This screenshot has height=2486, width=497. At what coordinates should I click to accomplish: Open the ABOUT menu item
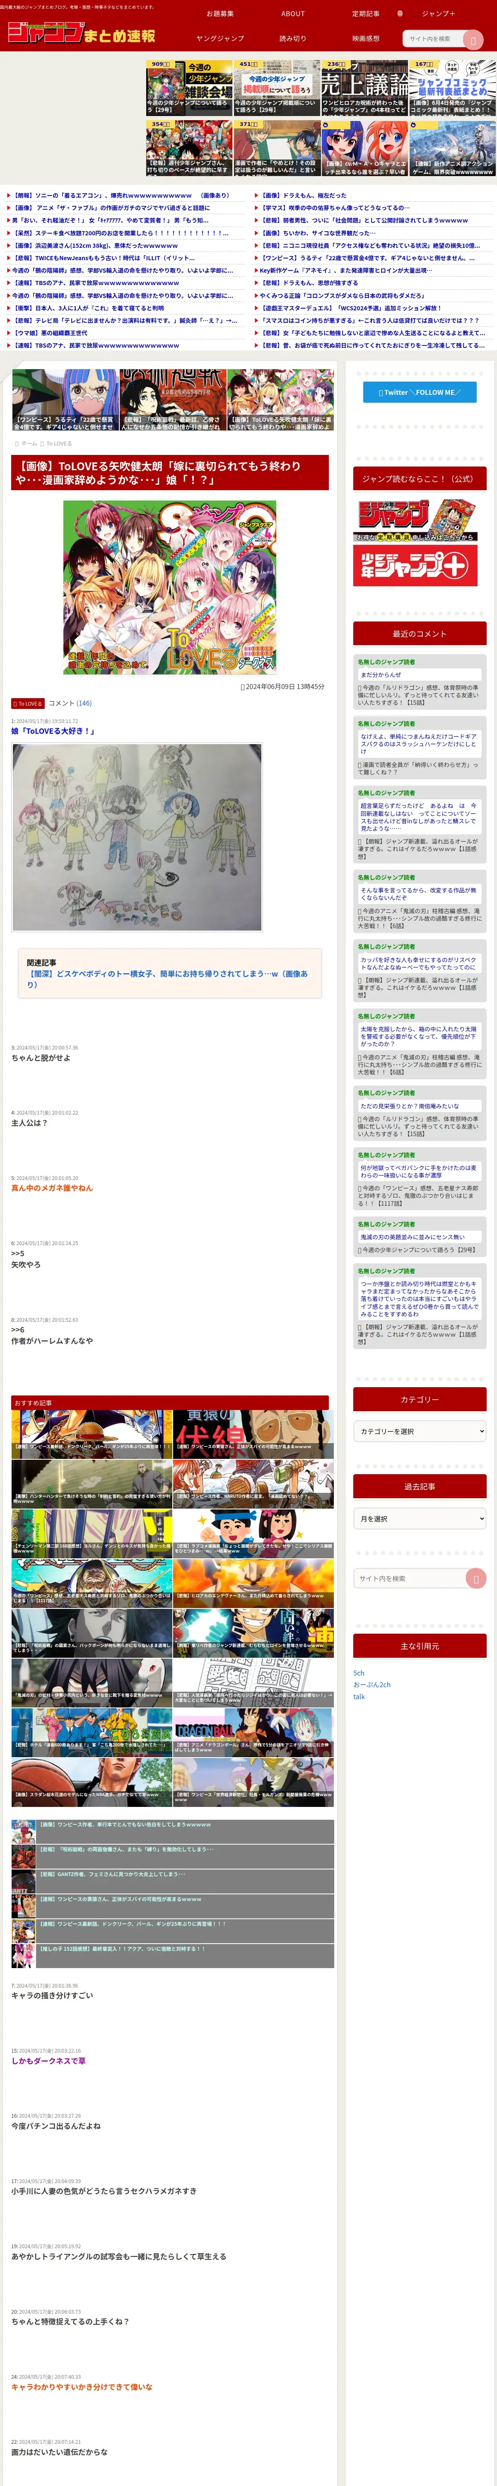292,14
